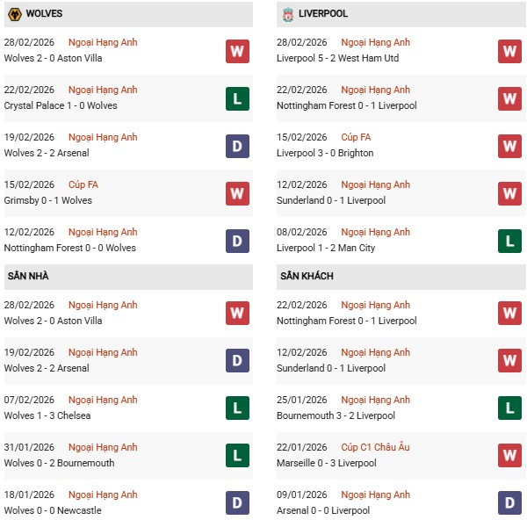Click W badge for Marseille 0-3 Liverpool
This screenshot has width=527, height=520.
[509, 456]
